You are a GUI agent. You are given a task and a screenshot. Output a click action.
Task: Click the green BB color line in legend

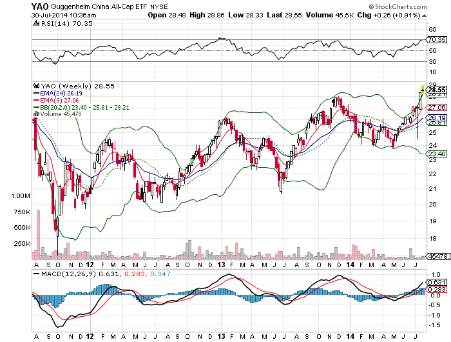(x=37, y=107)
